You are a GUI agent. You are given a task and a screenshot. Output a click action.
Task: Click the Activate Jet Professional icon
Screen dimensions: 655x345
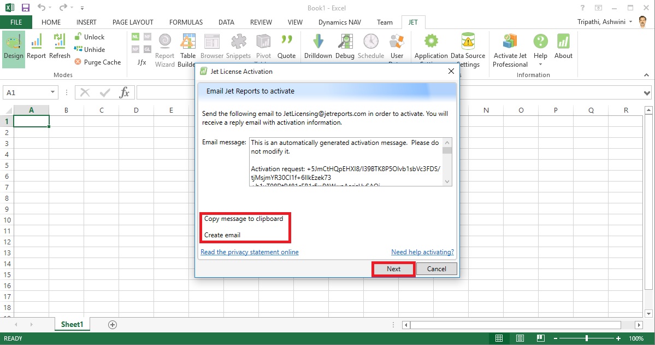tap(510, 43)
